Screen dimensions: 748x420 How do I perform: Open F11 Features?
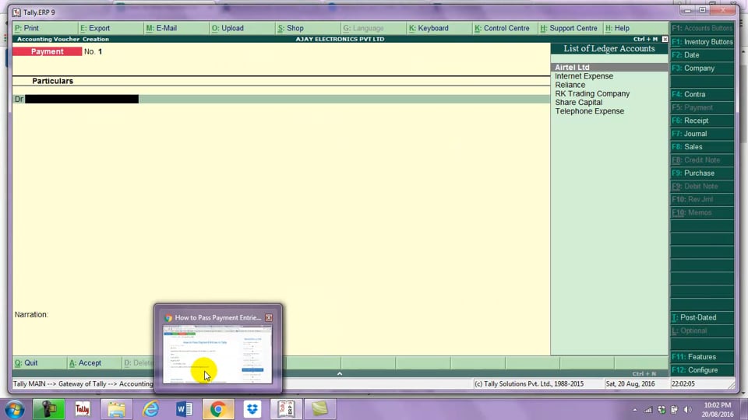click(x=702, y=357)
